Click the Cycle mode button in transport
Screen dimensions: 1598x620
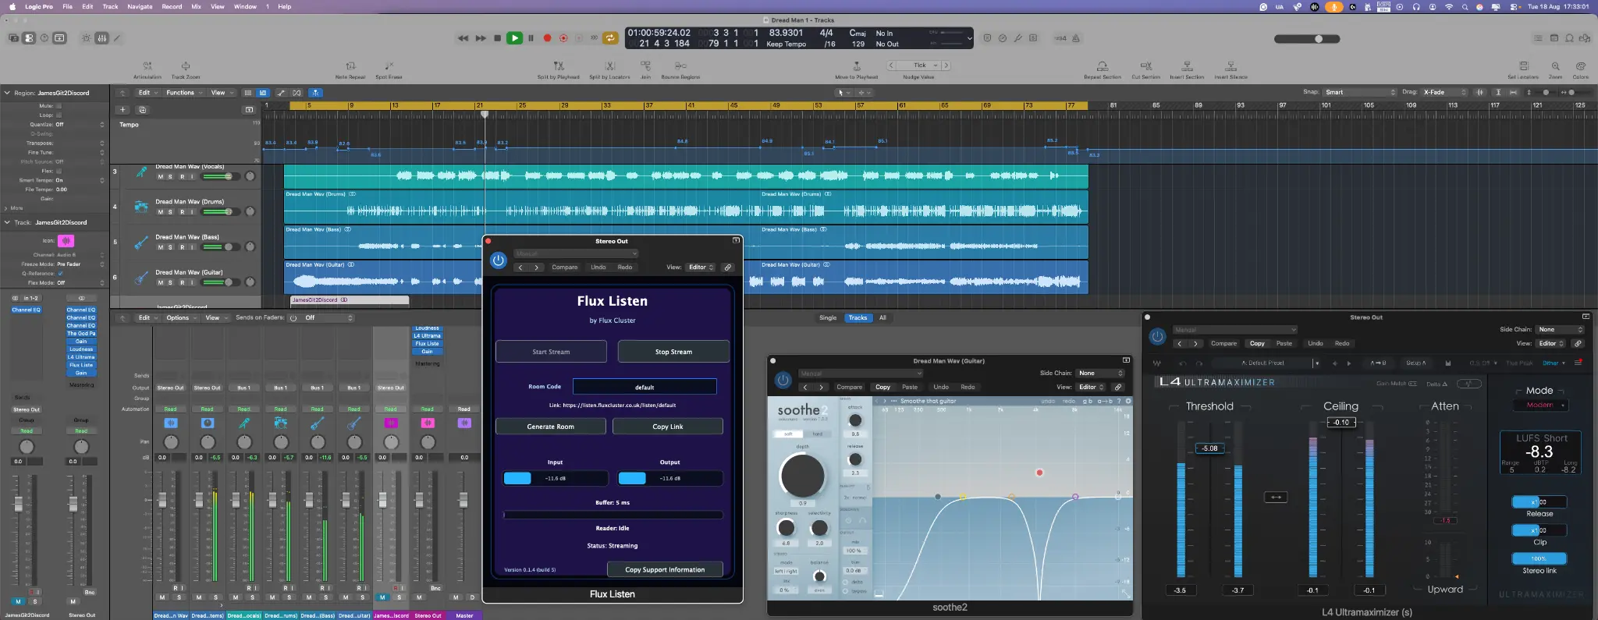click(x=610, y=37)
